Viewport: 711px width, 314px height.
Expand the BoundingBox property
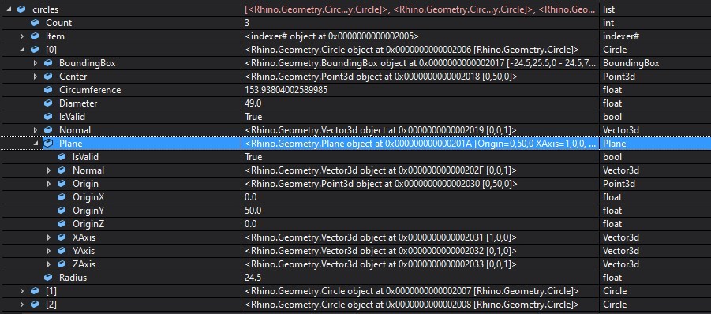[36, 63]
